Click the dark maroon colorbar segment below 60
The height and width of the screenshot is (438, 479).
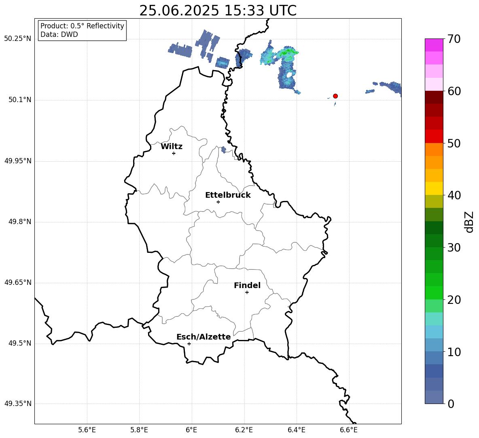[x=434, y=97]
